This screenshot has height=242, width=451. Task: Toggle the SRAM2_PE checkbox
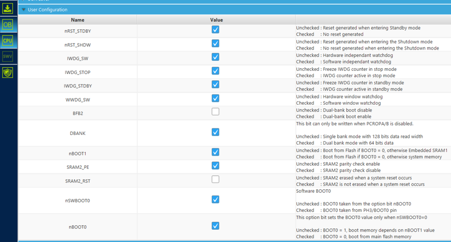(215, 165)
